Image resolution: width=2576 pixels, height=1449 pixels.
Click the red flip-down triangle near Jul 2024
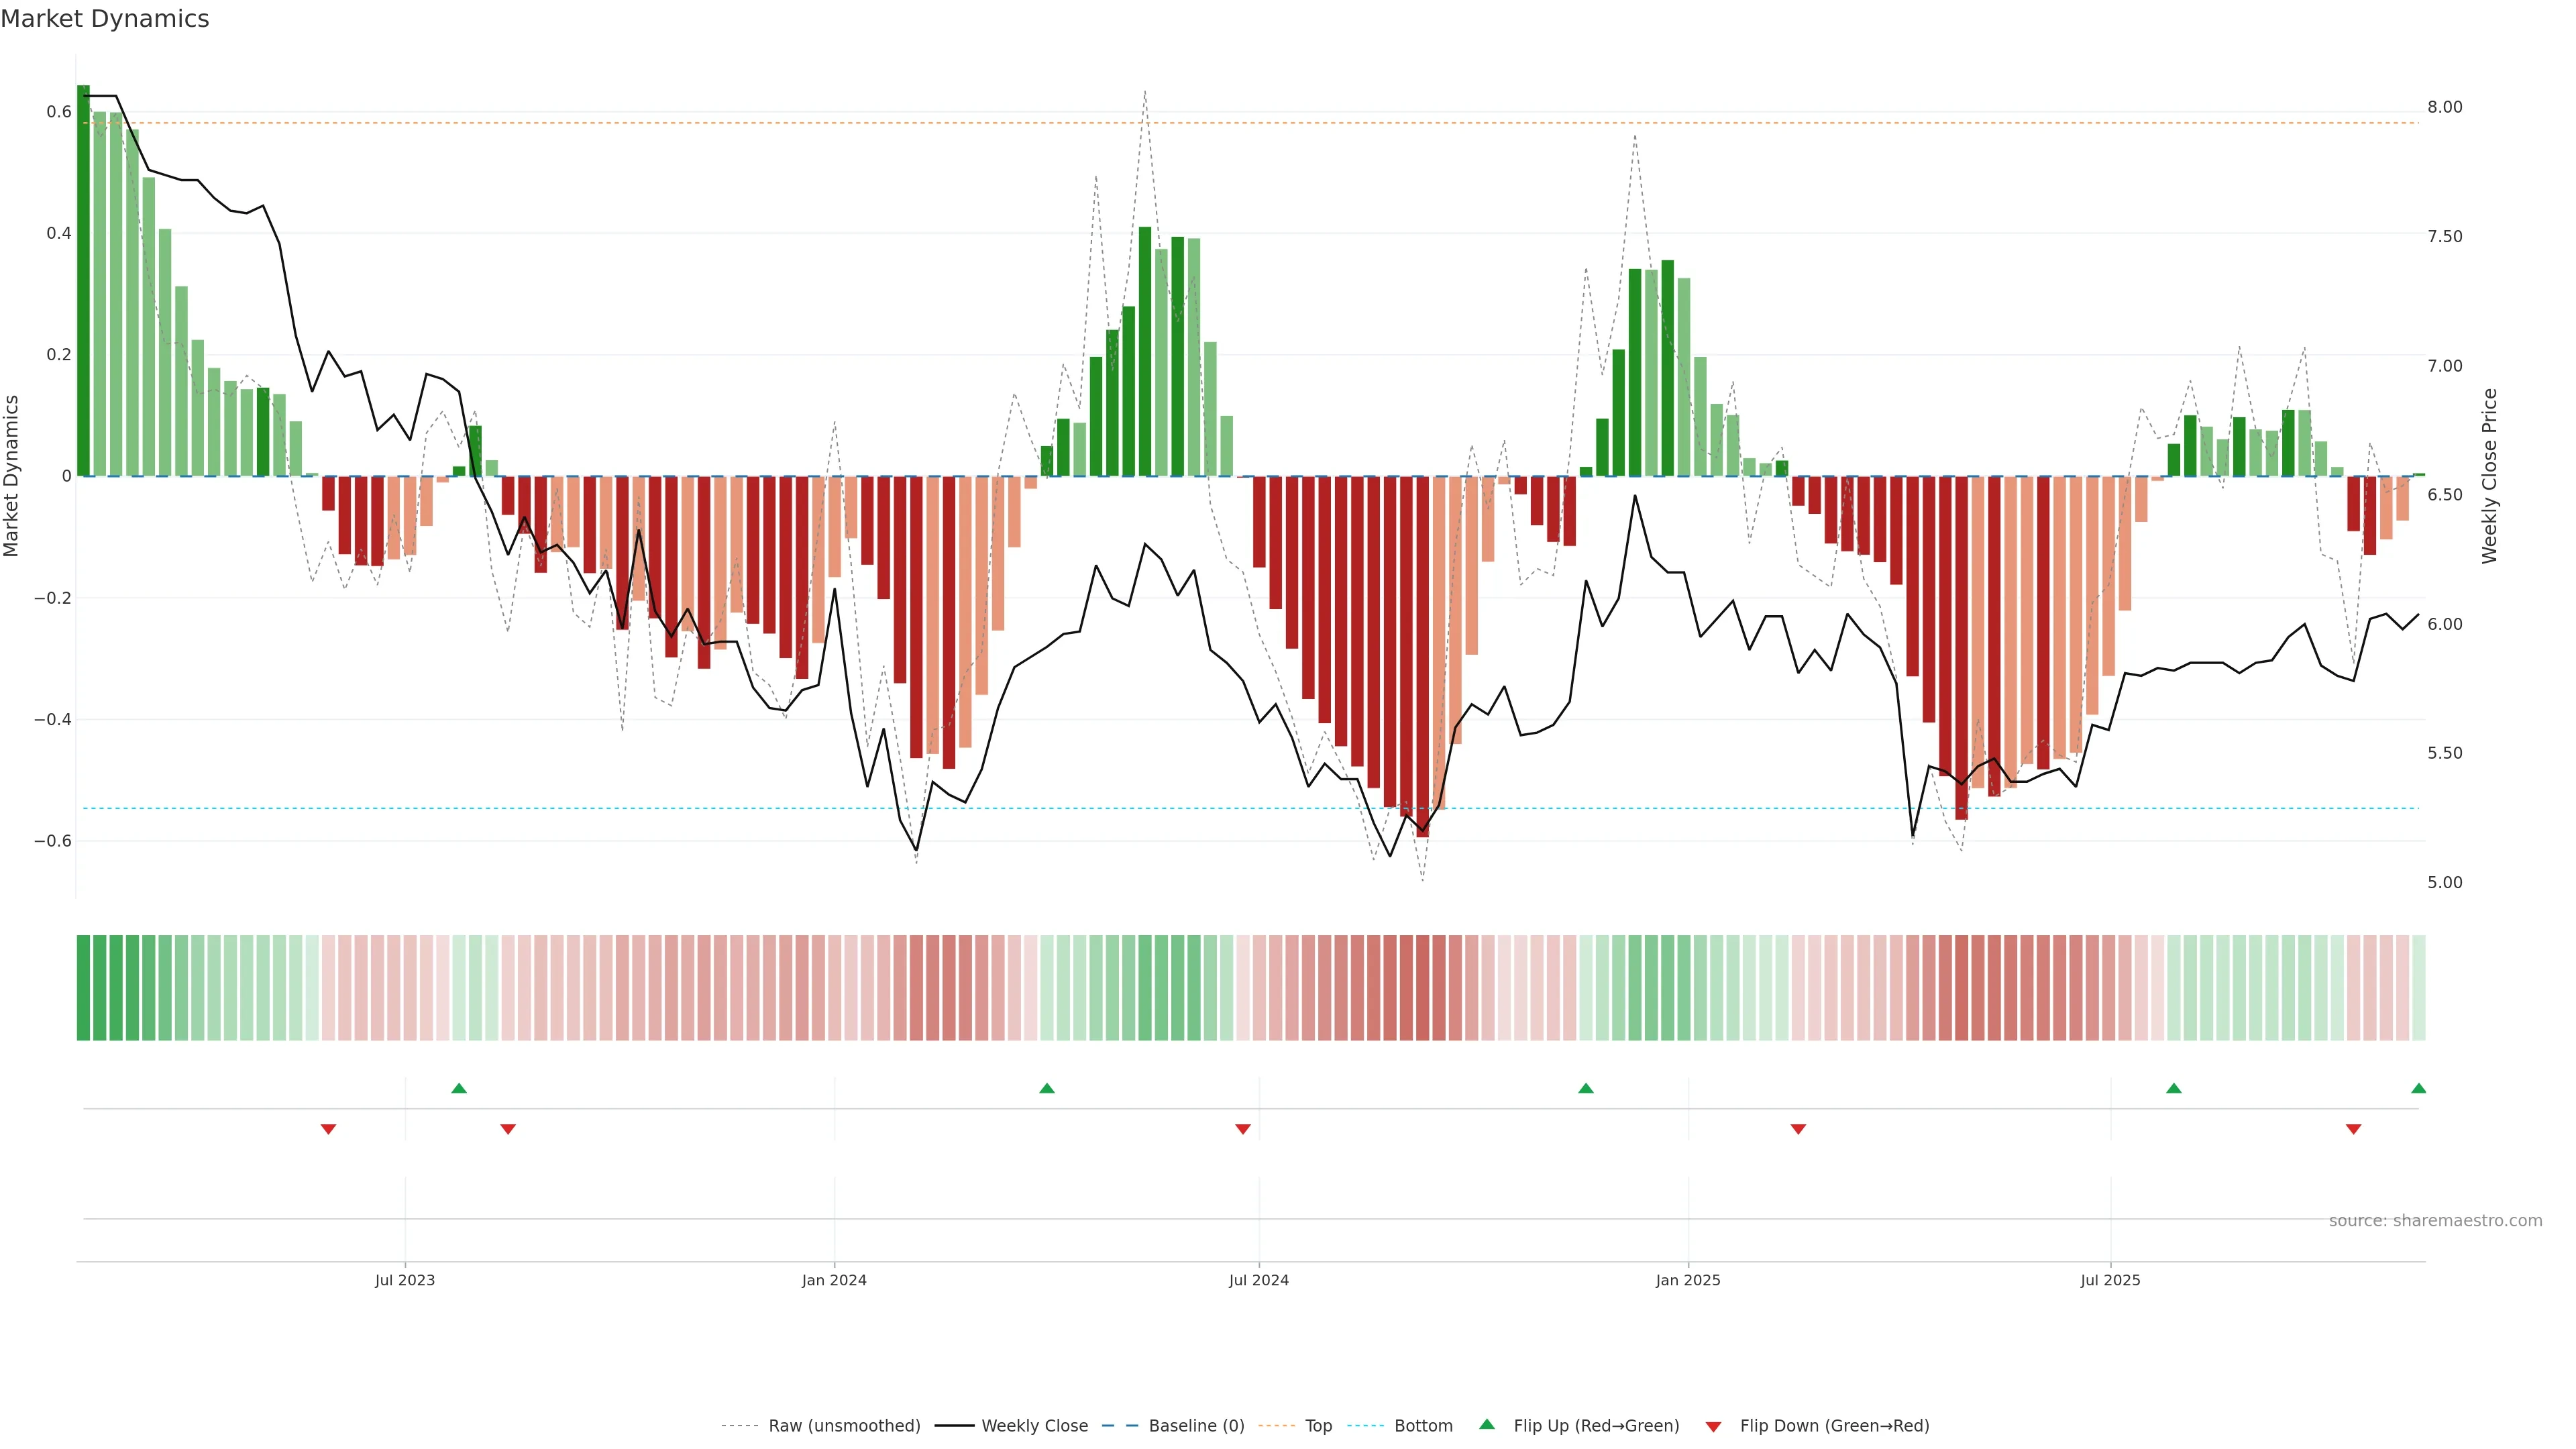coord(1243,1129)
